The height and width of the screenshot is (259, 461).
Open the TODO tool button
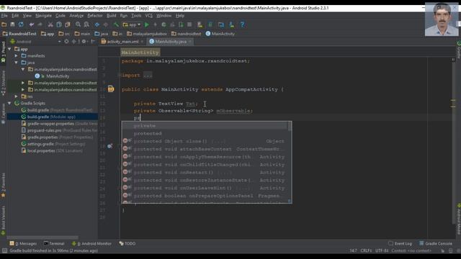[x=127, y=243]
